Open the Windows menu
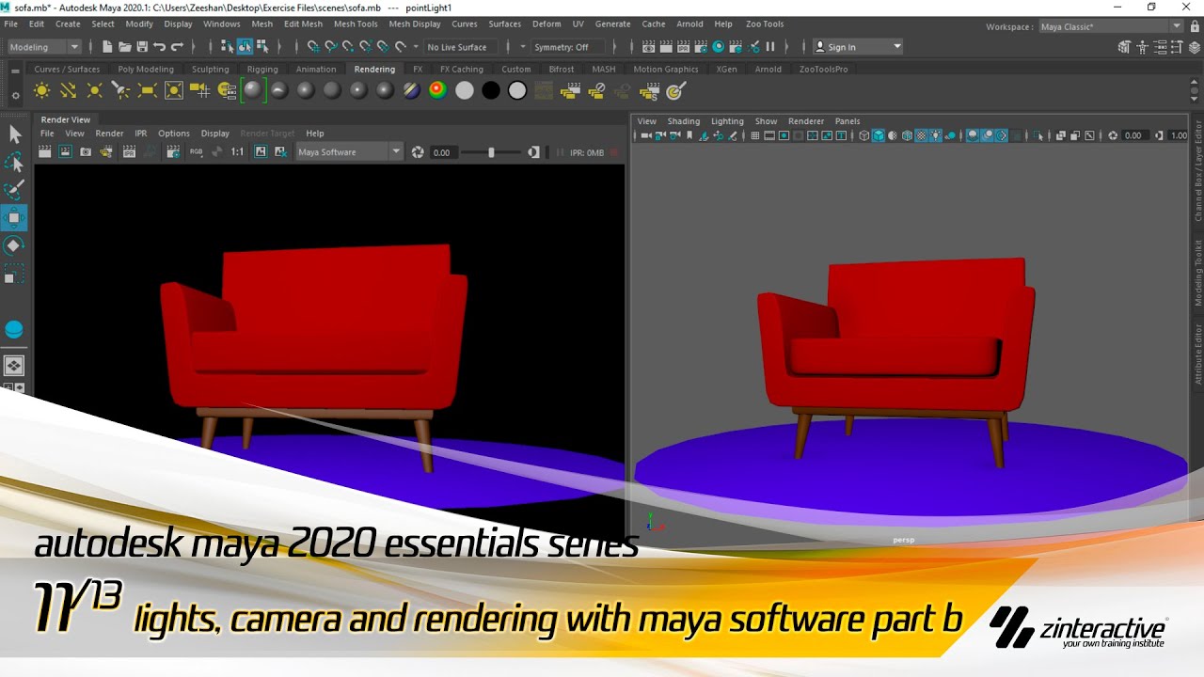 coord(222,24)
